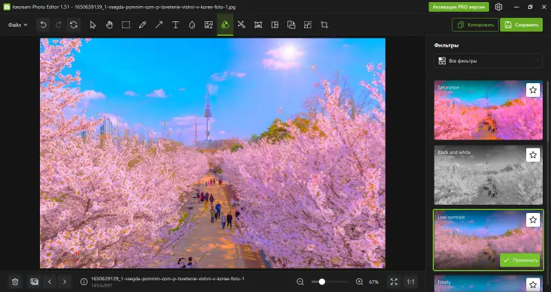This screenshot has height=292, width=551.
Task: Select the blur droplet tool
Action: (192, 25)
